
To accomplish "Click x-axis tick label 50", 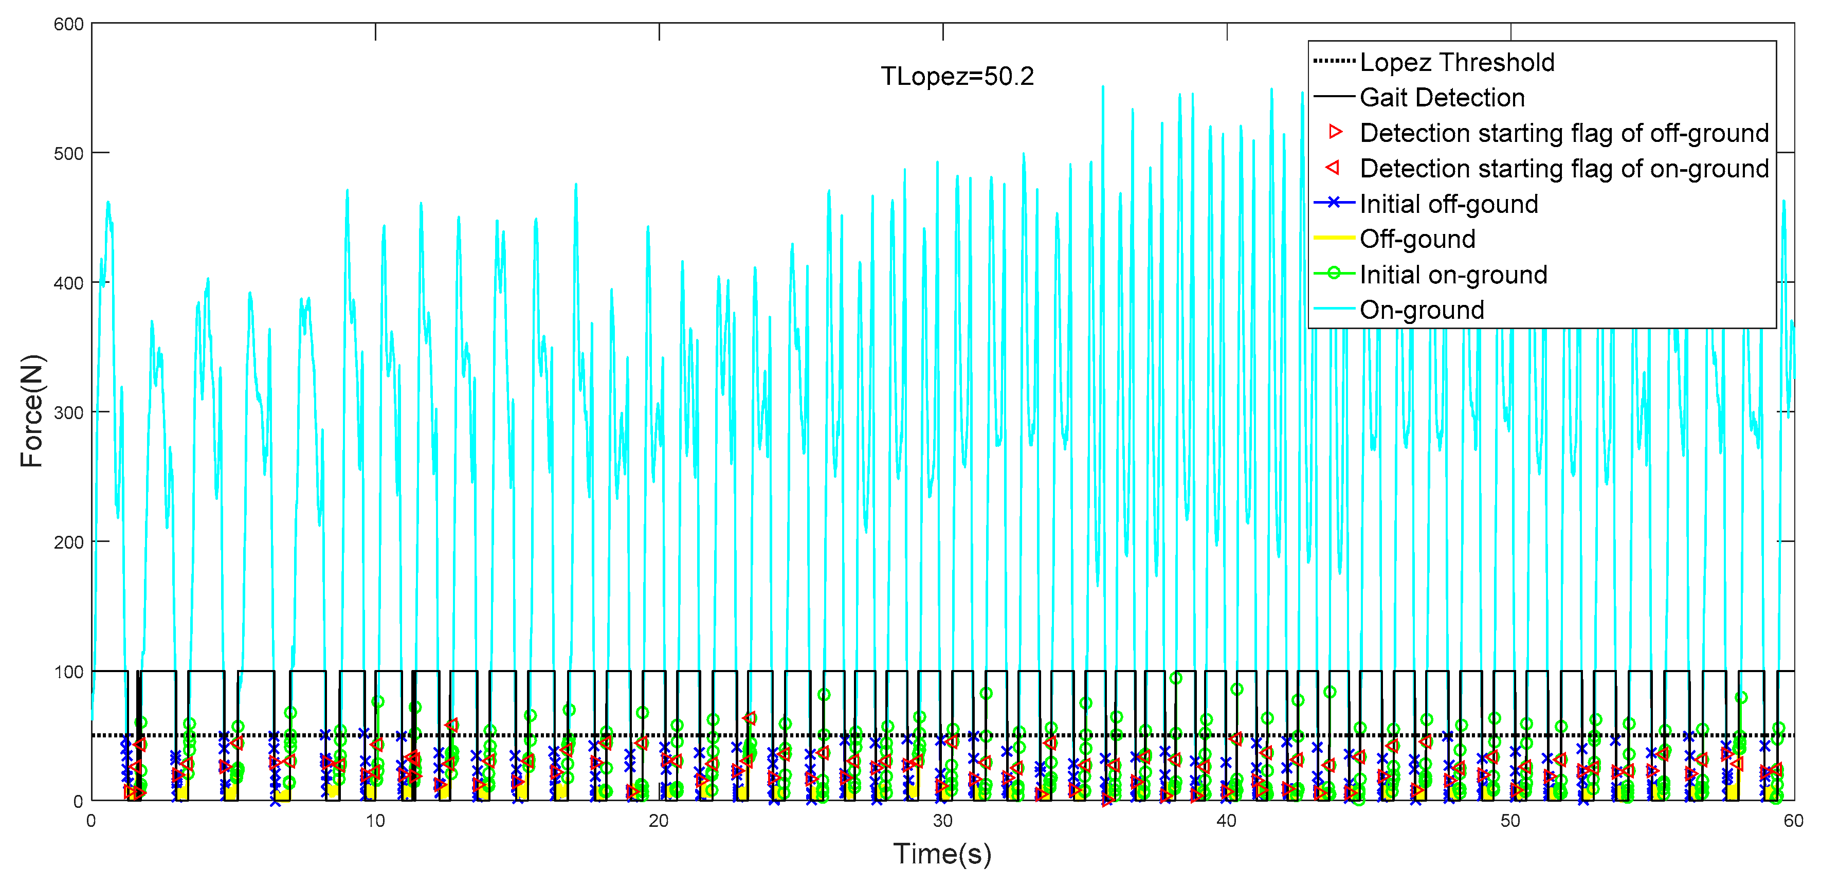I will point(1510,821).
